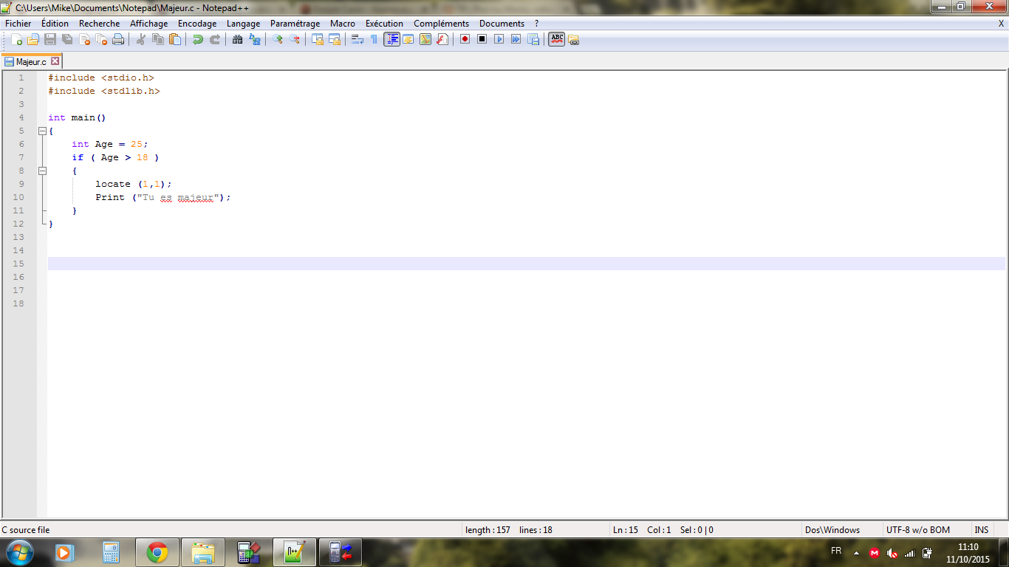Click the Paste clipboard icon
The height and width of the screenshot is (567, 1009).
pos(174,39)
